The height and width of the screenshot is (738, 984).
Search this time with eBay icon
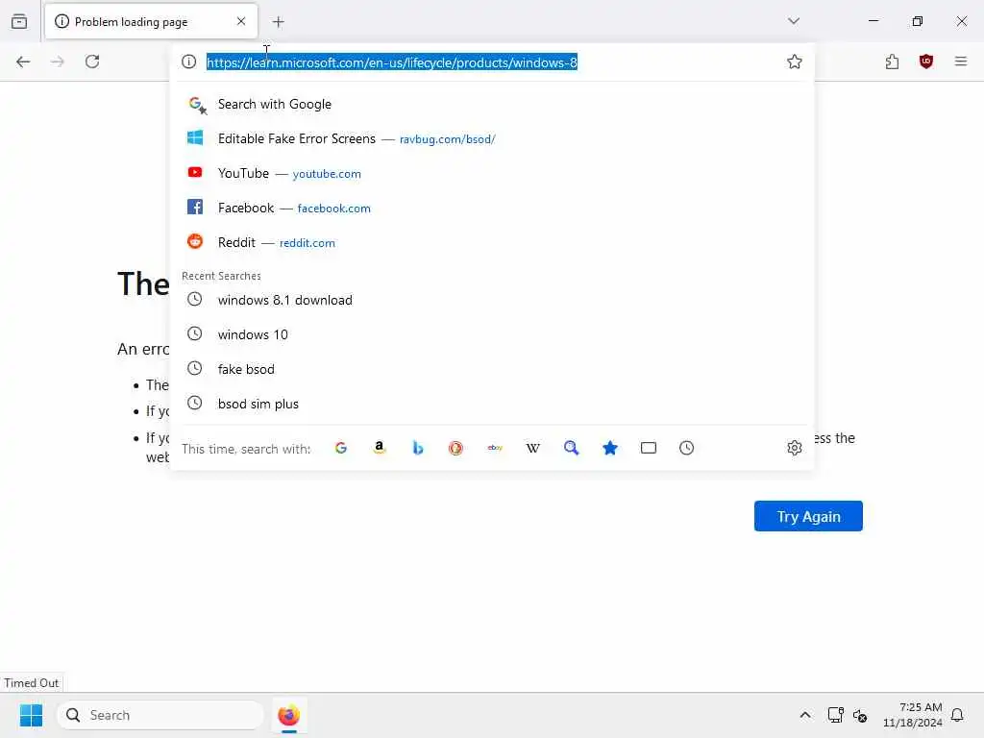[495, 448]
